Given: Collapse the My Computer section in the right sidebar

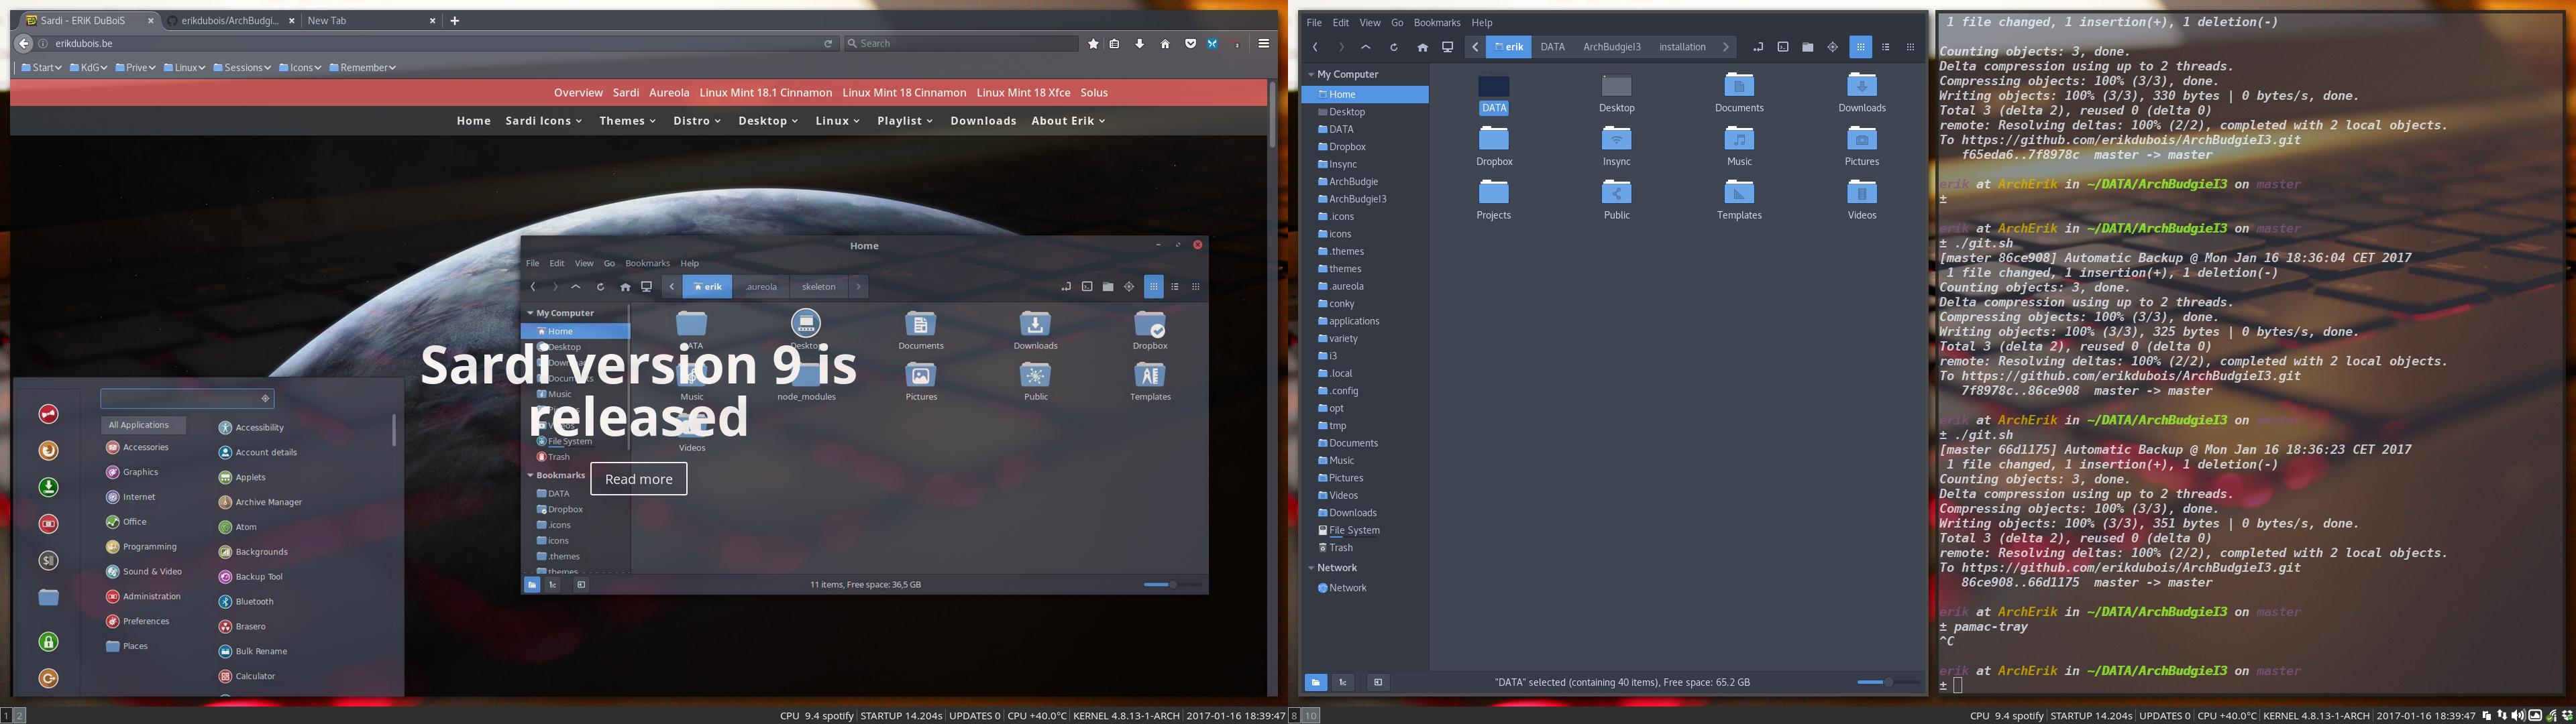Looking at the screenshot, I should [x=1311, y=74].
